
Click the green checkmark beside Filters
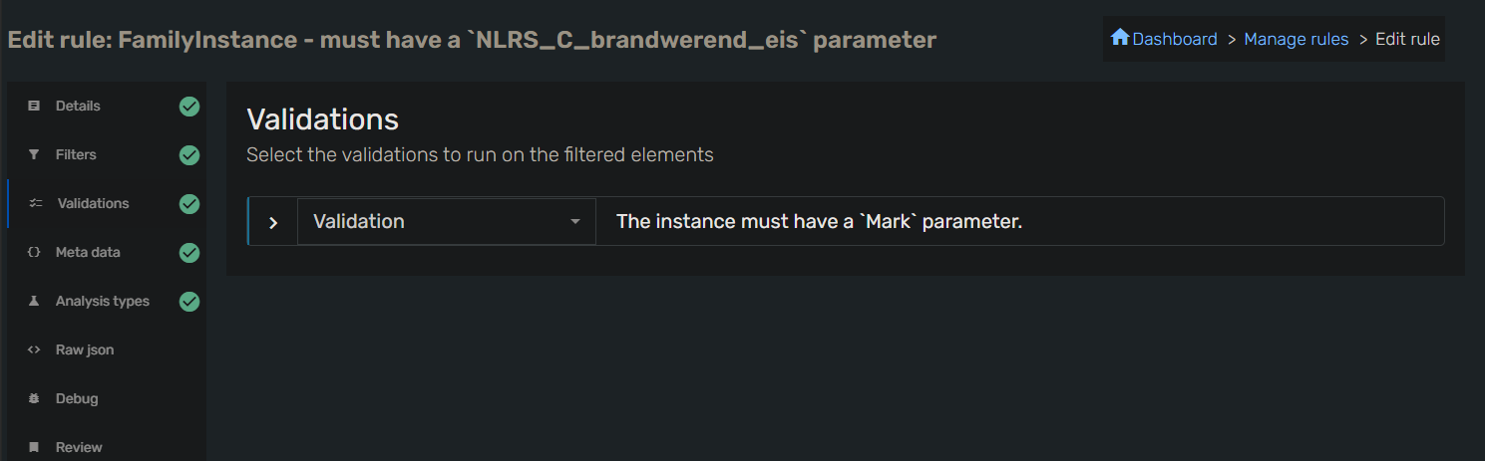pyautogui.click(x=189, y=155)
